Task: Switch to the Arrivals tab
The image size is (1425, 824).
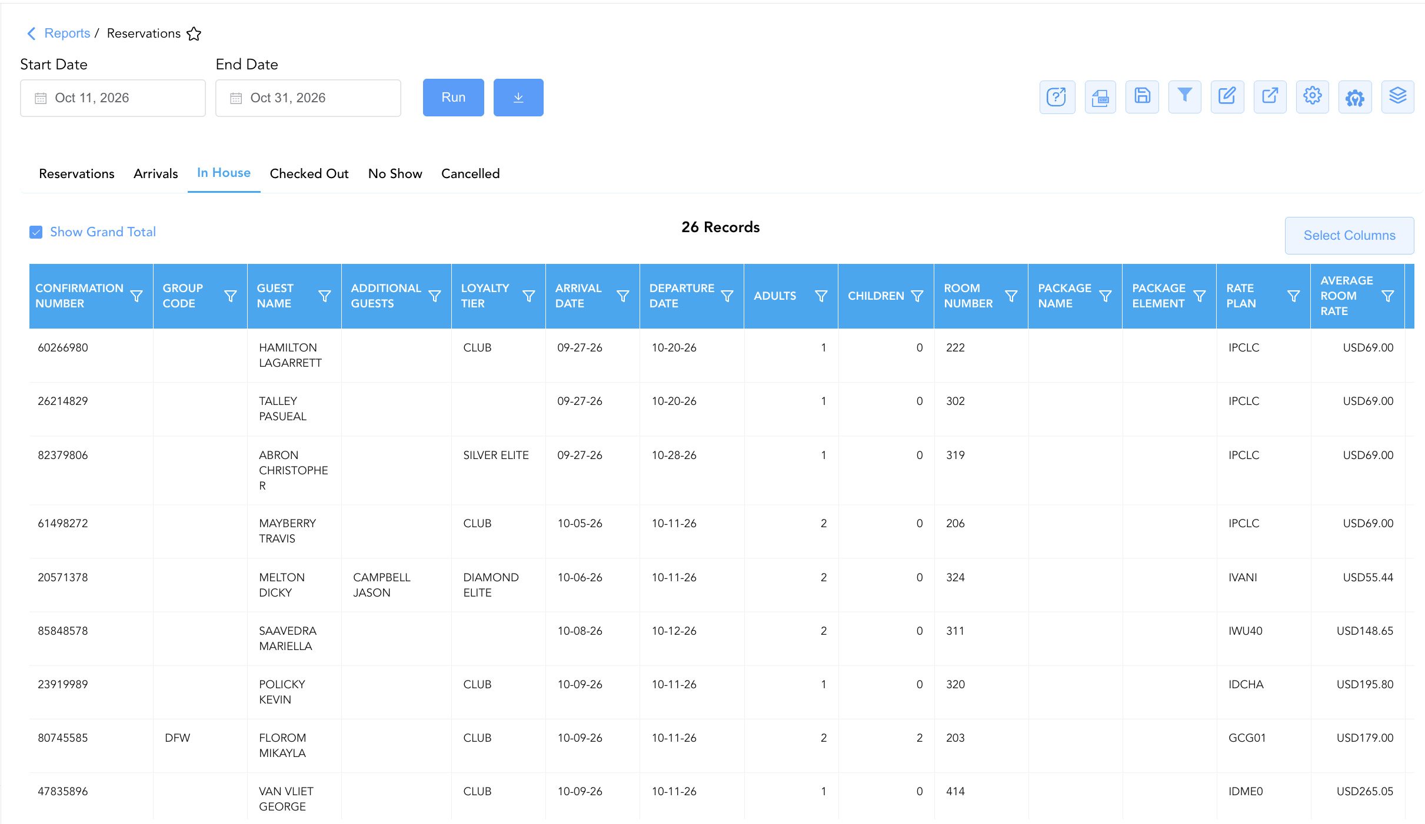Action: 156,174
